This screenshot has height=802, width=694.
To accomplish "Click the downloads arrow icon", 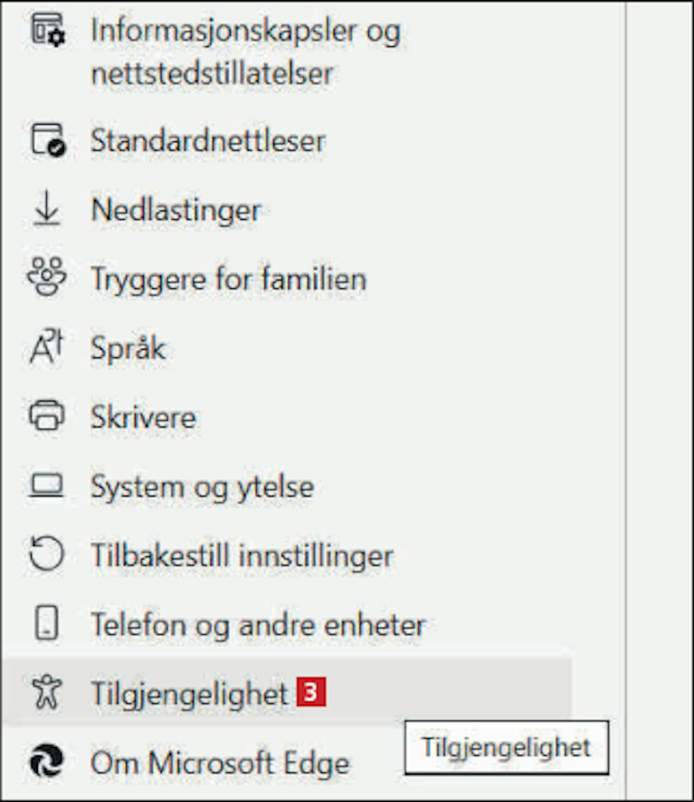I will point(47,210).
